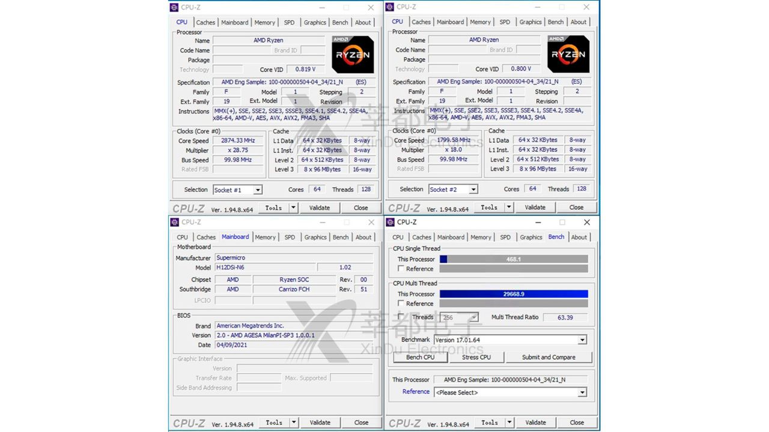Viewport: 769px width, 432px height.
Task: Click the CPU-Z icon in the Bench window title bar
Action: tap(390, 222)
